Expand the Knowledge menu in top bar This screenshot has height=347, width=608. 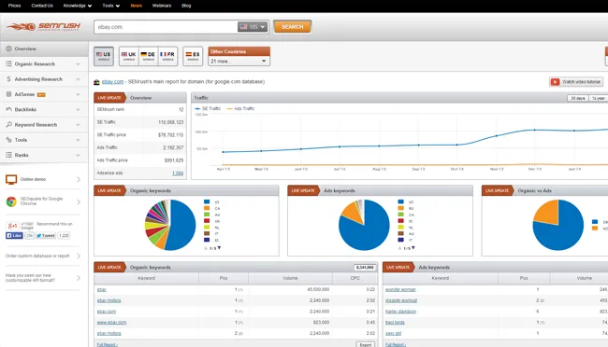pyautogui.click(x=78, y=6)
